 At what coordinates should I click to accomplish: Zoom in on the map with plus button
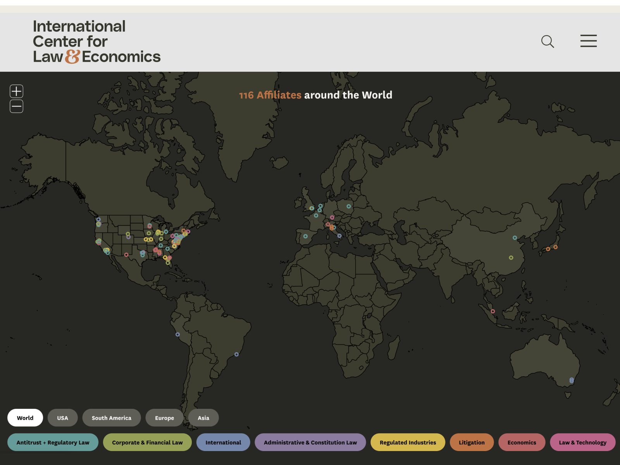pyautogui.click(x=16, y=91)
